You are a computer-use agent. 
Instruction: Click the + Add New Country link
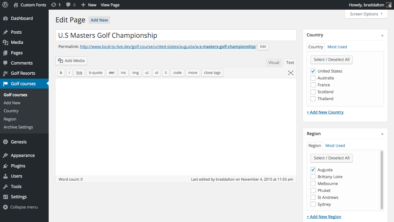point(325,112)
